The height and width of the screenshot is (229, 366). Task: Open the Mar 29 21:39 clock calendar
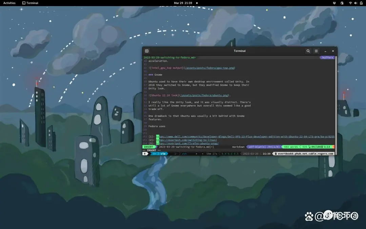click(x=183, y=3)
